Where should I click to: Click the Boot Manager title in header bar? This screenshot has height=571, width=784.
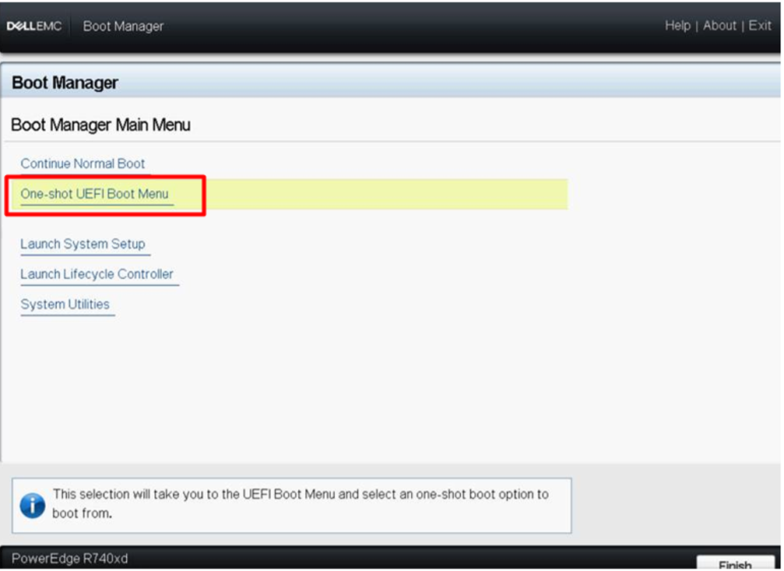[x=123, y=26]
